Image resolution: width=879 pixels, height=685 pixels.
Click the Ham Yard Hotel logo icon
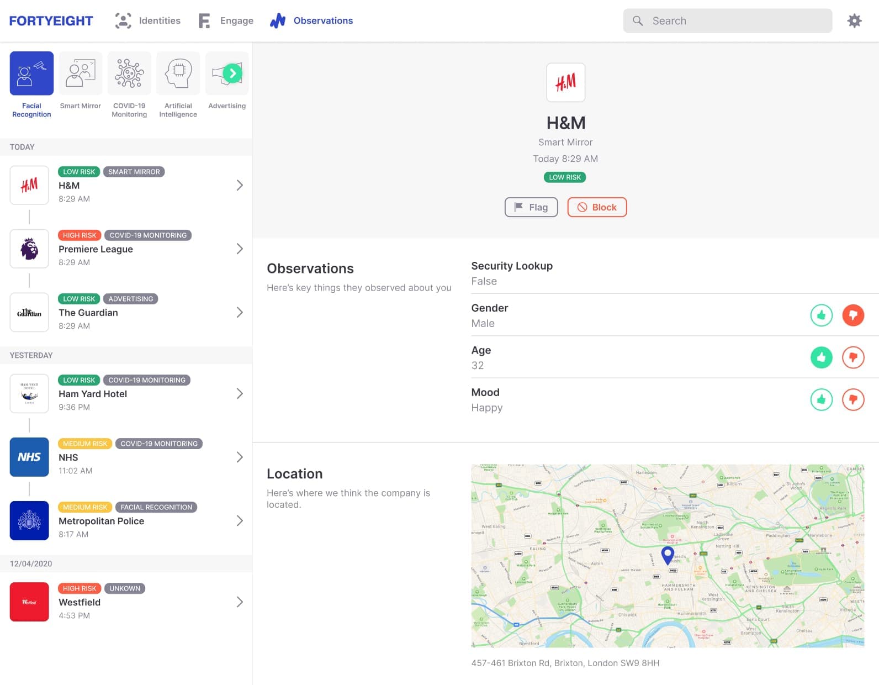(29, 393)
